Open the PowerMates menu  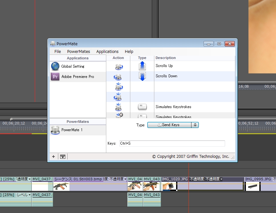click(x=78, y=52)
